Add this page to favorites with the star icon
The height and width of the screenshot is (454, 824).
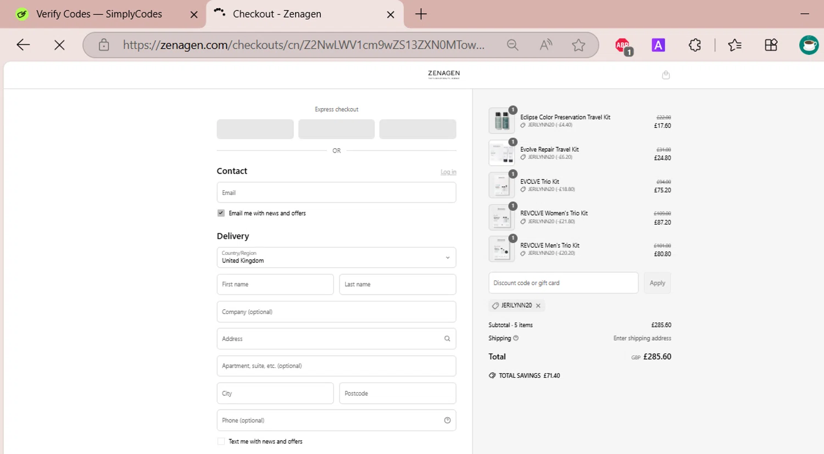578,45
